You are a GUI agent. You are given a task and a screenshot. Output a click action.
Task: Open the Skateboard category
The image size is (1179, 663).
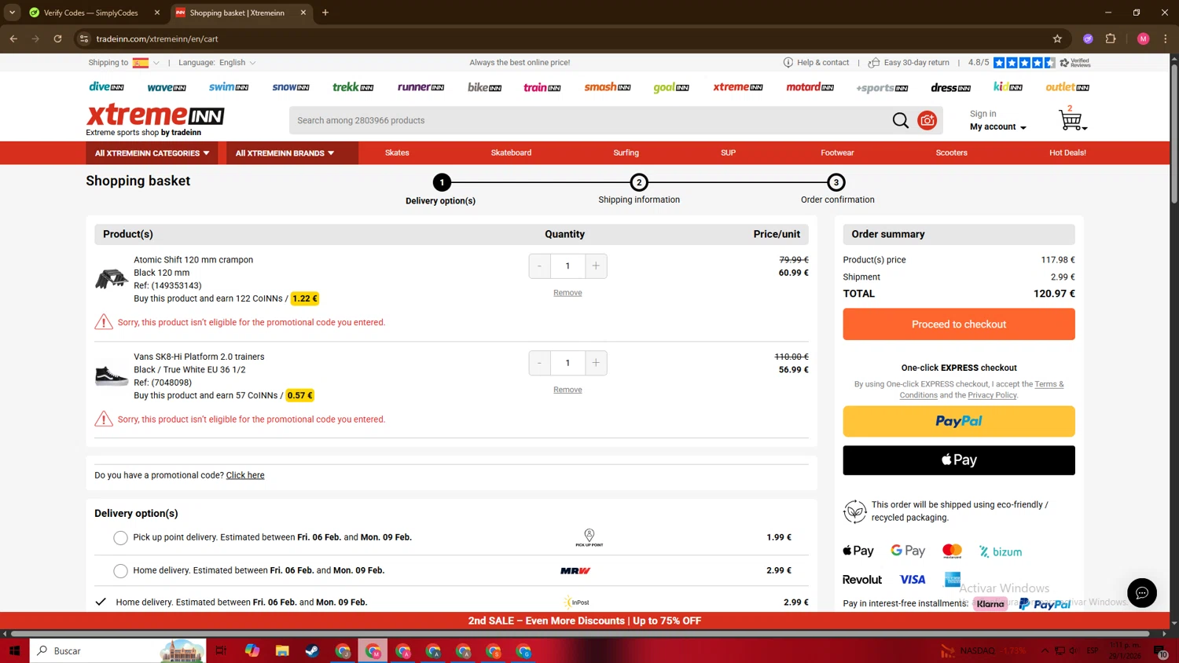coord(511,153)
